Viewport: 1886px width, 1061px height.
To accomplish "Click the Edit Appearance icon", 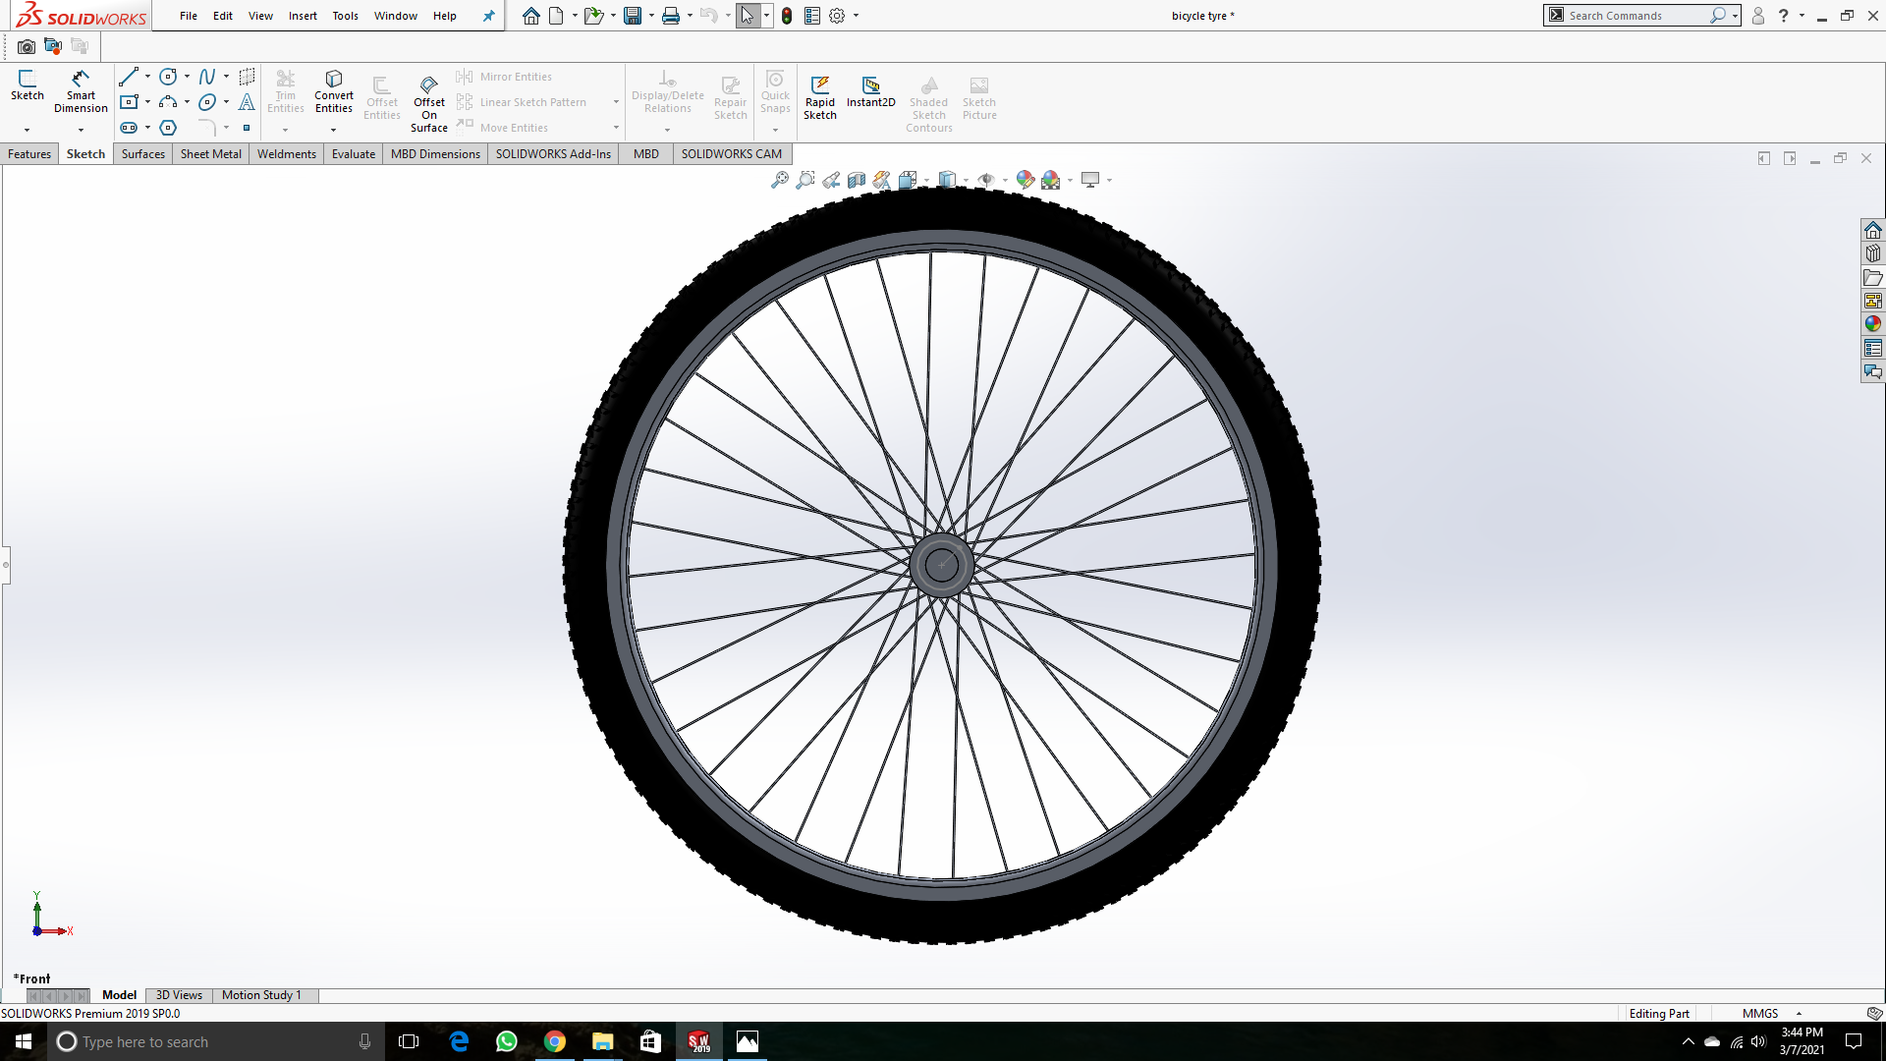I will coord(1025,180).
